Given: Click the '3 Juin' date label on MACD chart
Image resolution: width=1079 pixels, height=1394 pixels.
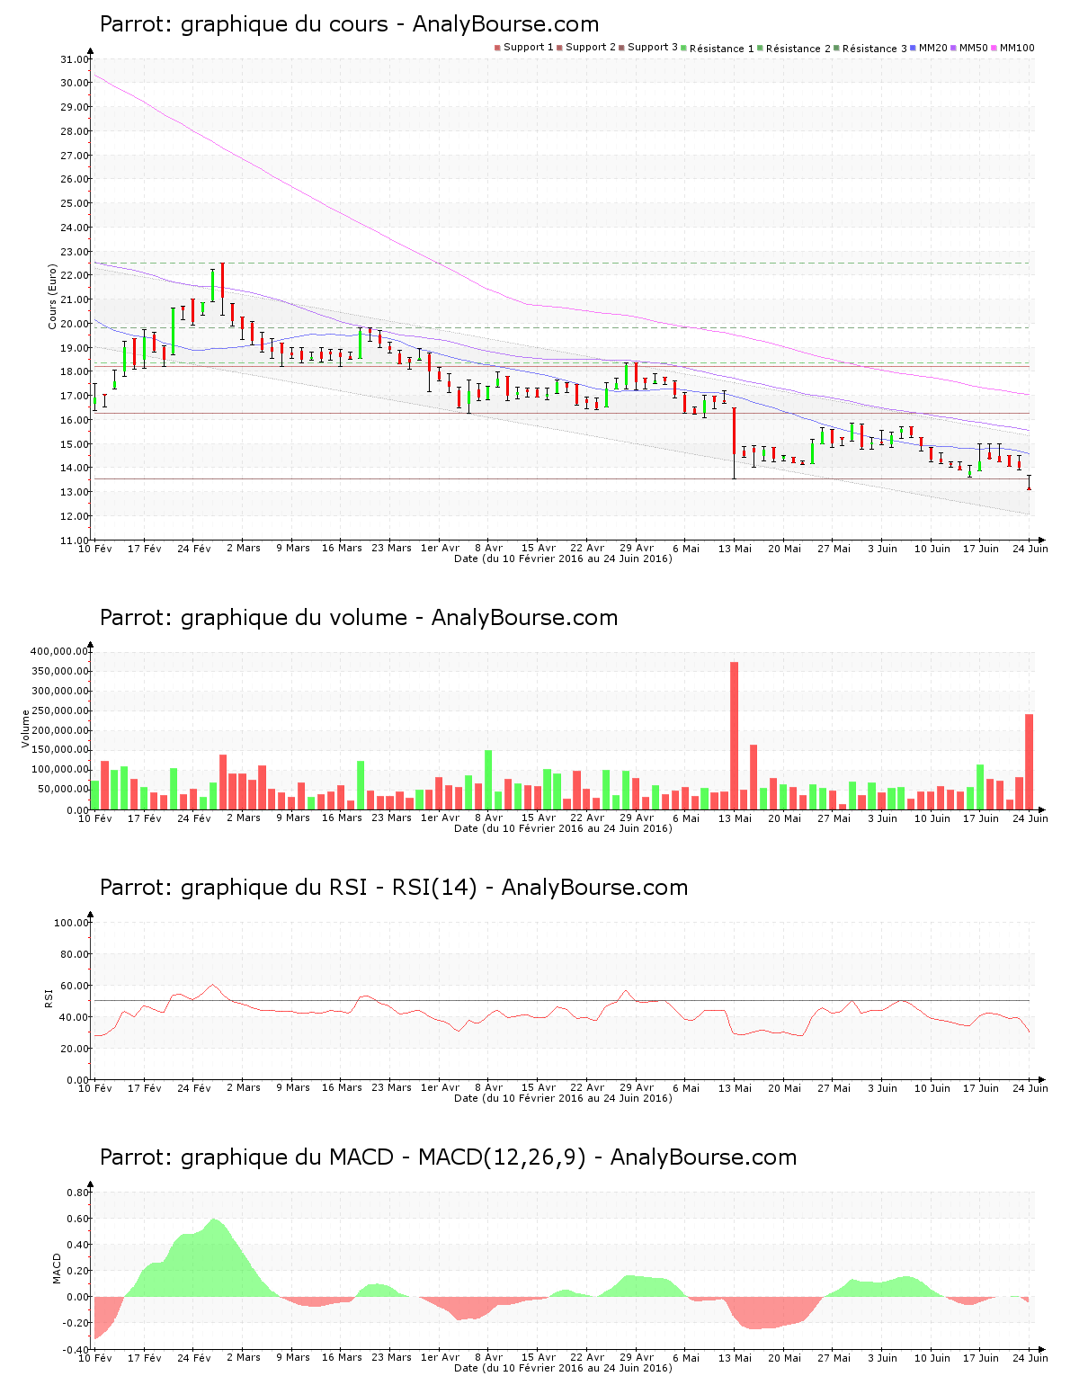Looking at the screenshot, I should (x=882, y=1357).
